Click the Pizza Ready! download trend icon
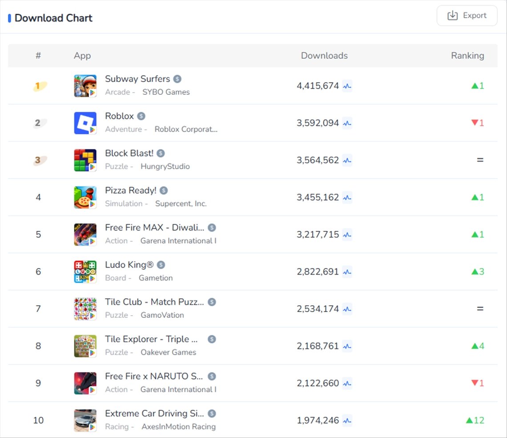507x438 pixels. [347, 198]
